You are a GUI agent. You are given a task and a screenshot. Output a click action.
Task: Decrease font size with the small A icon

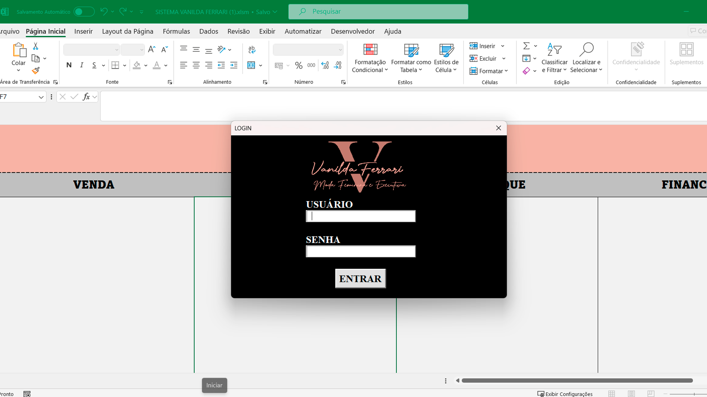[x=164, y=49]
